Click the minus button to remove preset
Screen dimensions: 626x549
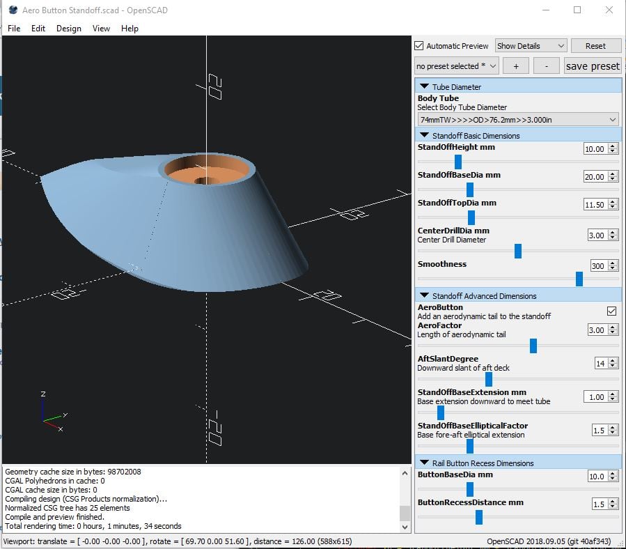[x=547, y=66]
